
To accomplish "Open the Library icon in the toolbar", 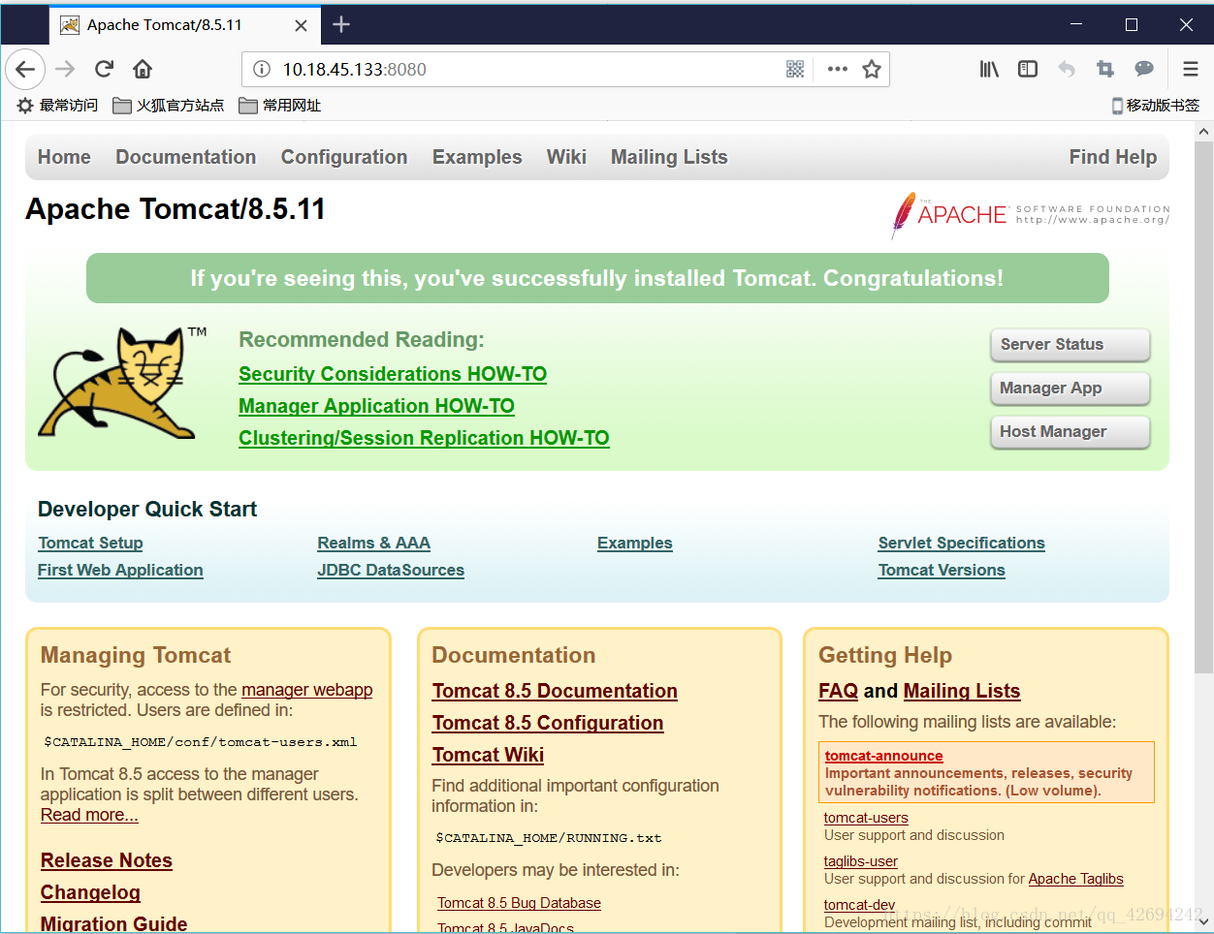I will pos(988,69).
